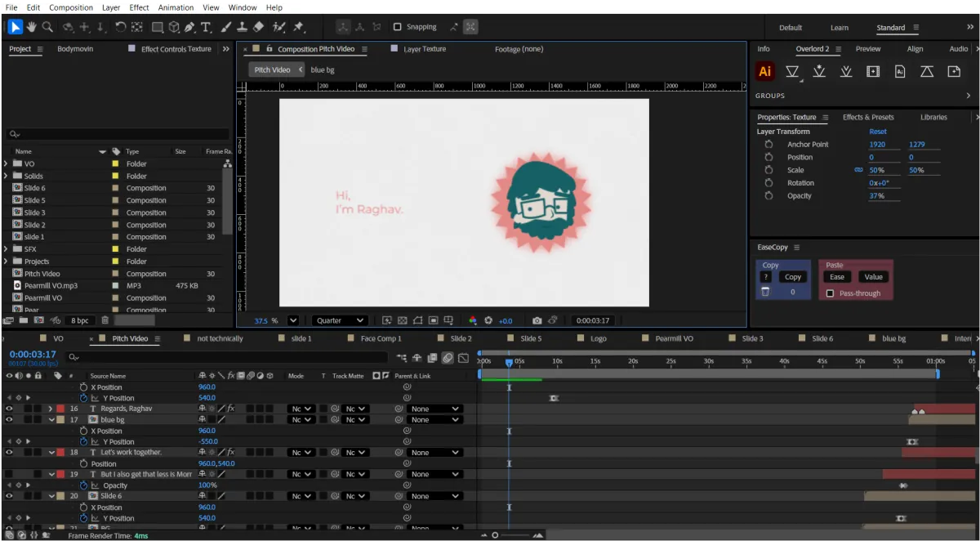The image size is (980, 541).
Task: Expand the Slide 6 layer properties
Action: pyautogui.click(x=52, y=495)
